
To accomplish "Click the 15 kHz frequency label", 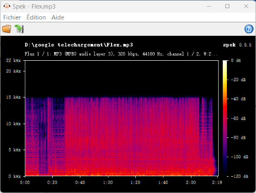I will [x=13, y=97].
